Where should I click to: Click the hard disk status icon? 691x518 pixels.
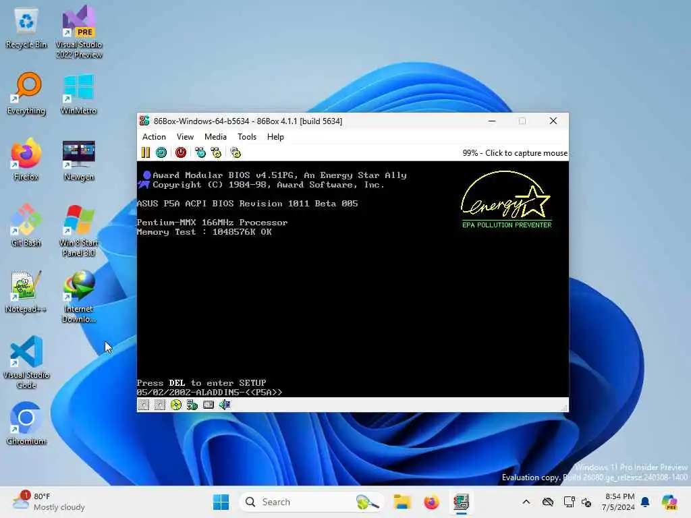click(x=209, y=405)
